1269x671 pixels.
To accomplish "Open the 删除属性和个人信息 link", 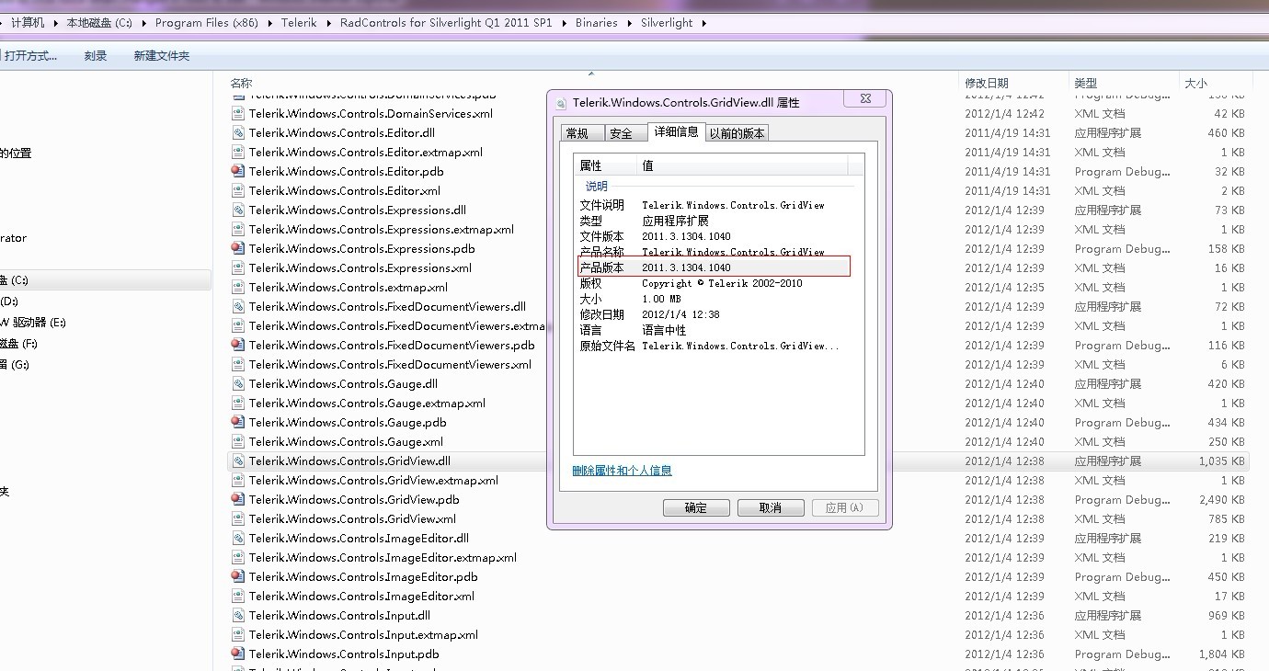I will tap(623, 471).
